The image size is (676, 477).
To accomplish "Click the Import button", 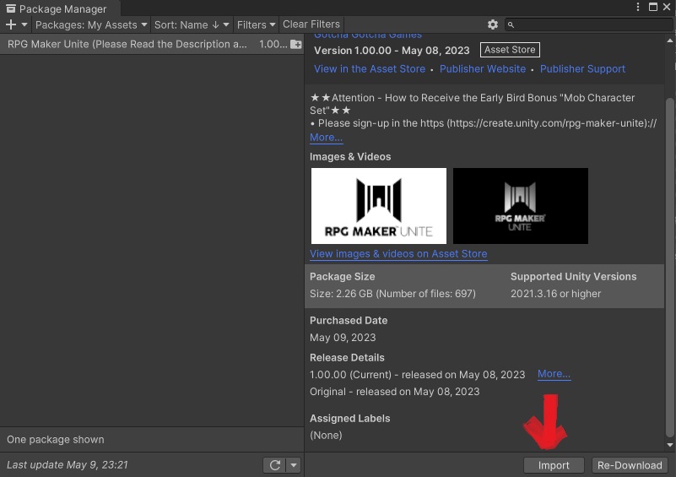I will [554, 465].
